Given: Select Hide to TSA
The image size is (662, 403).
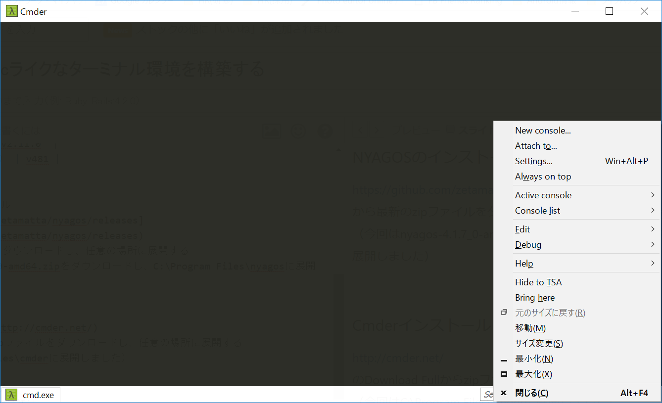Looking at the screenshot, I should [x=577, y=282].
